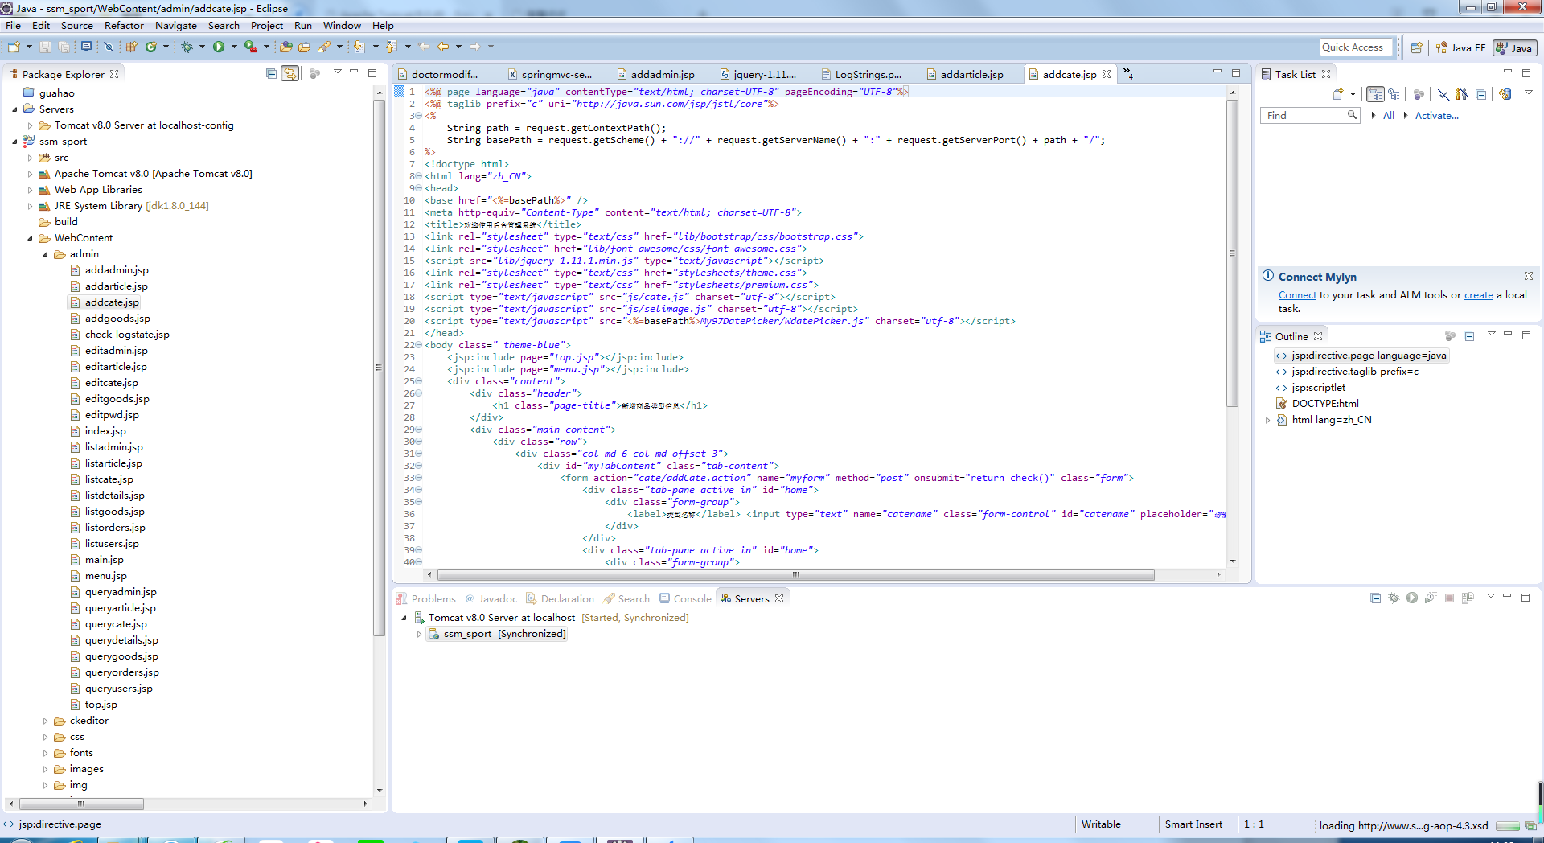Open the Debug button dropdown arrow
Screen dimensions: 1544x843
click(202, 47)
